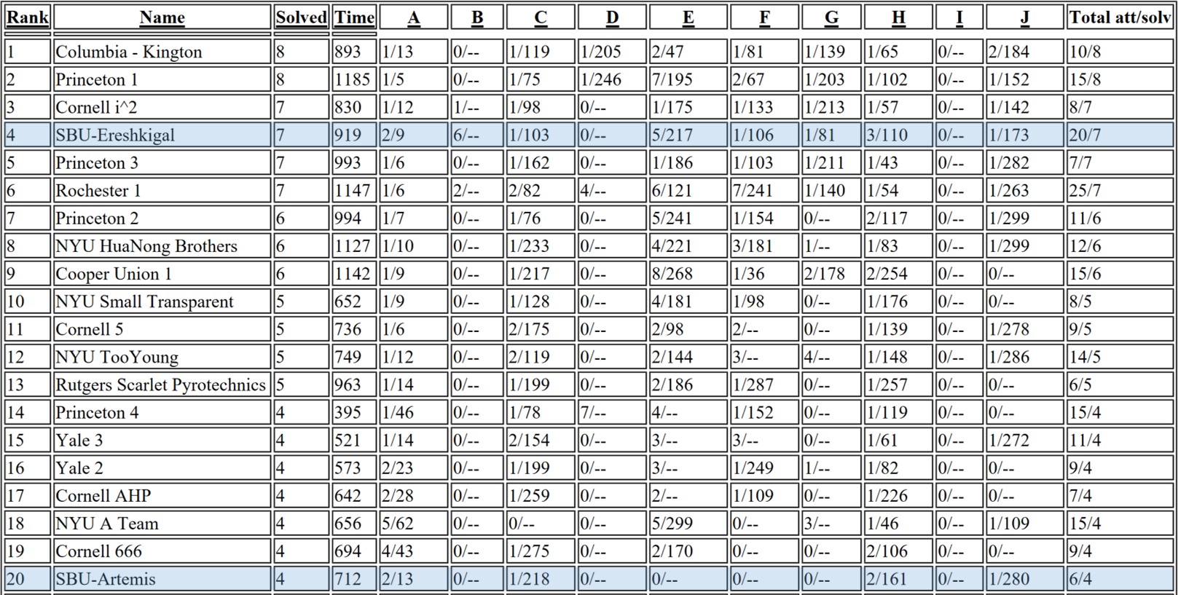Open problem E header link

[688, 17]
